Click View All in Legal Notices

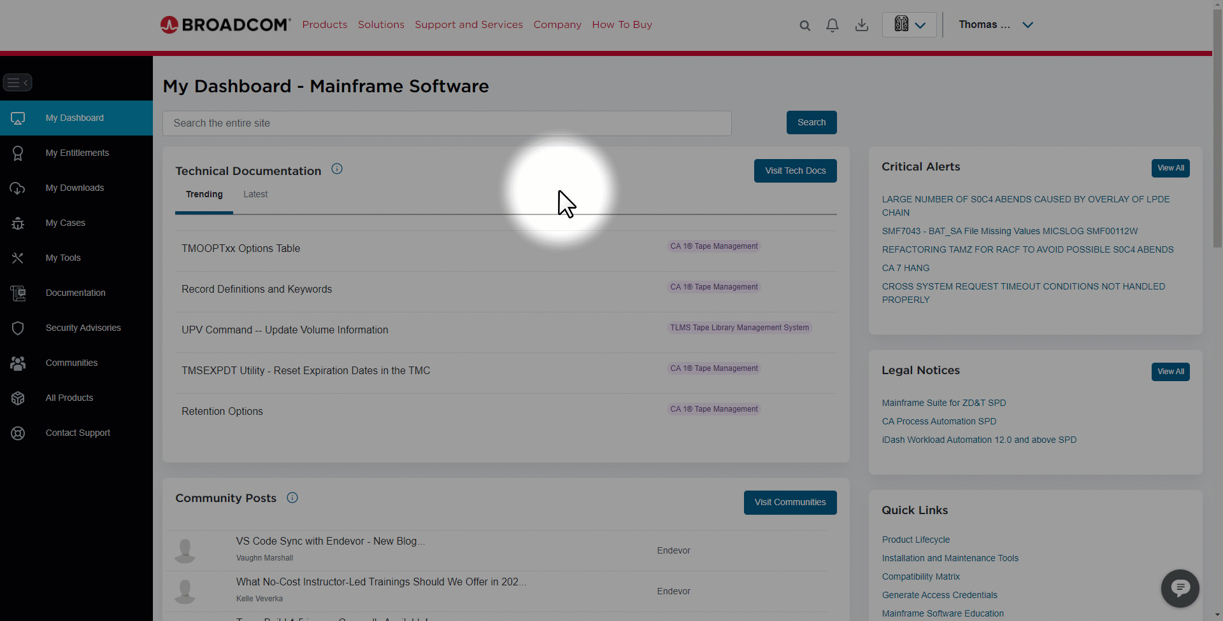(1171, 372)
